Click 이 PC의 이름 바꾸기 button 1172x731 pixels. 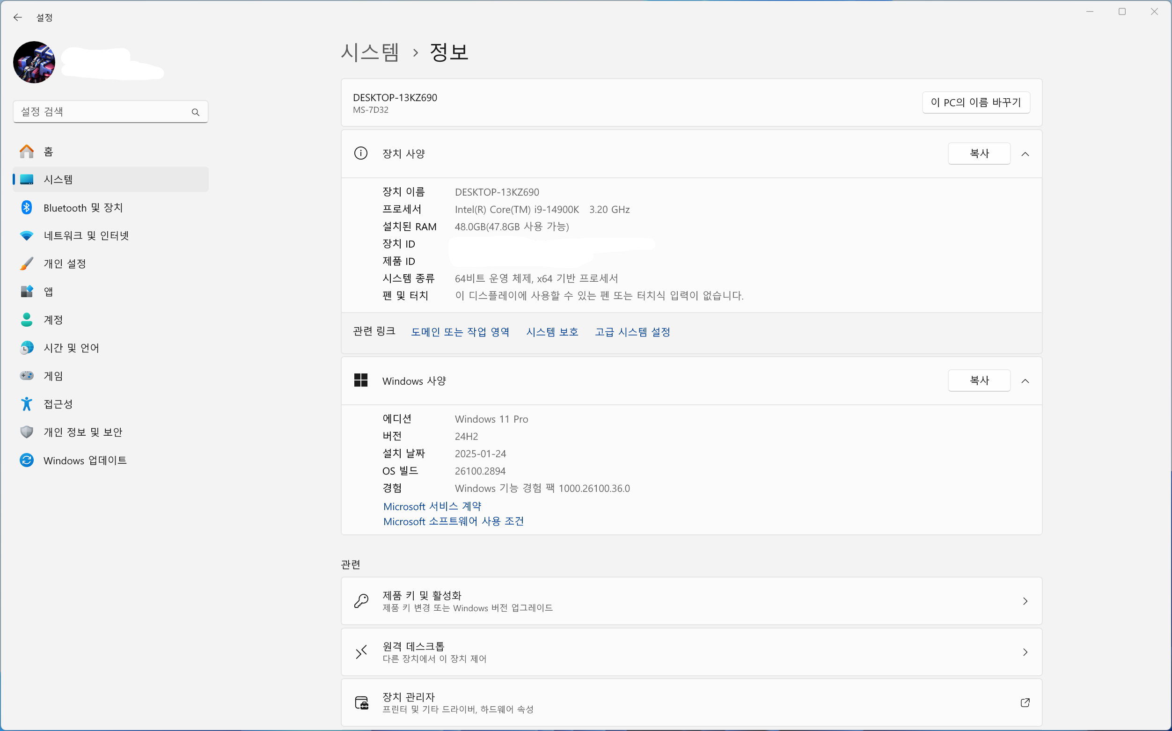click(976, 102)
